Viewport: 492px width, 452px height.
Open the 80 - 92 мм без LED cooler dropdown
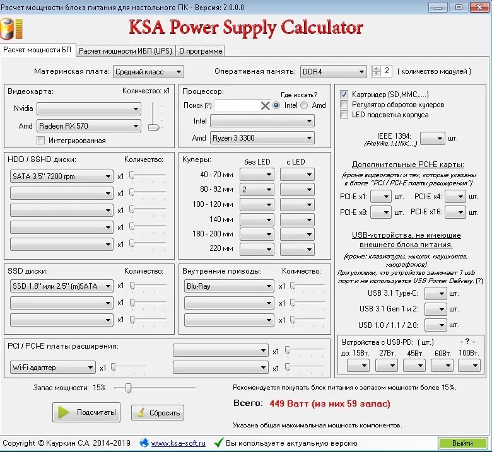point(257,190)
